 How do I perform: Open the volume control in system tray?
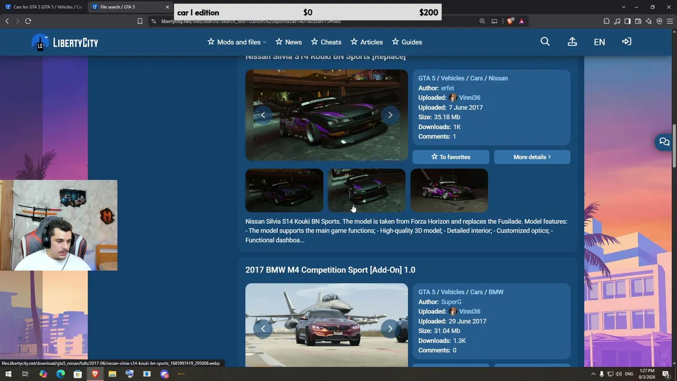click(x=619, y=374)
